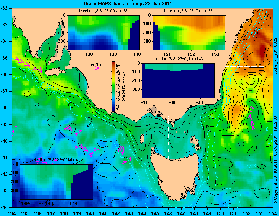Click the -40 tick under the lon=146 inset
Screen dimensions: 279x216
pos(171,102)
